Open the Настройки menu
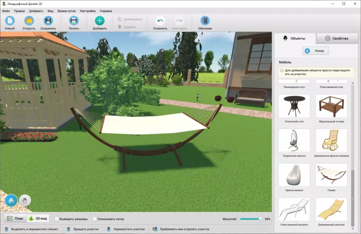This screenshot has width=361, height=234. click(x=88, y=11)
